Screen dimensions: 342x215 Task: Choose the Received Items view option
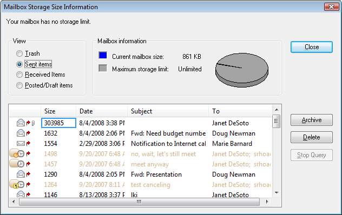click(19, 75)
